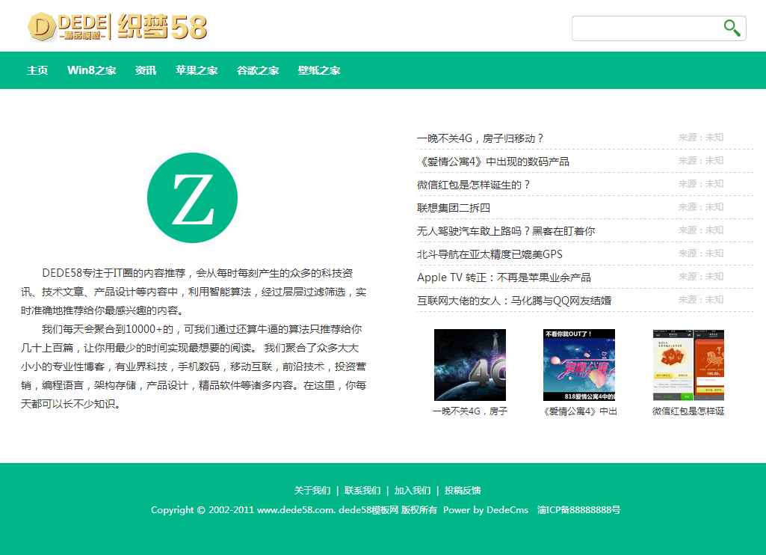
Task: Open the Apple TV 转正 article
Action: pyautogui.click(x=504, y=277)
